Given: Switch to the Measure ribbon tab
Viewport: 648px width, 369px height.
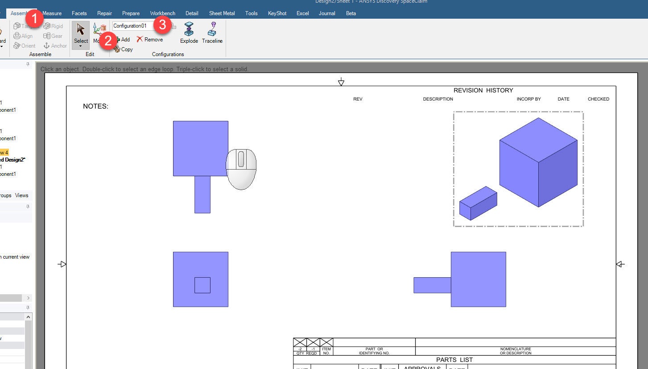Looking at the screenshot, I should click(x=52, y=13).
